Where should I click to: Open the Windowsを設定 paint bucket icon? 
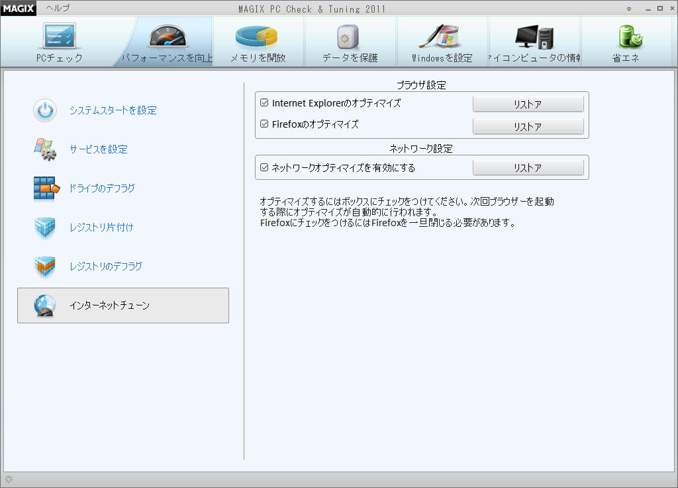439,36
